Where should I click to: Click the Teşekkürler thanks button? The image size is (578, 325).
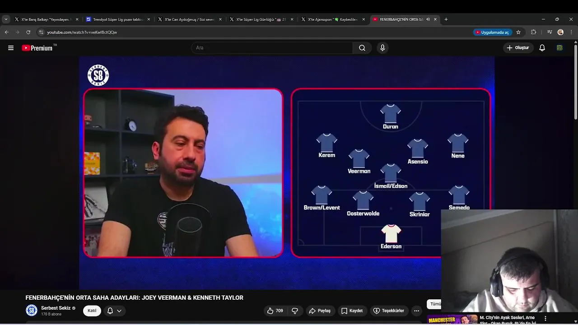pyautogui.click(x=389, y=311)
